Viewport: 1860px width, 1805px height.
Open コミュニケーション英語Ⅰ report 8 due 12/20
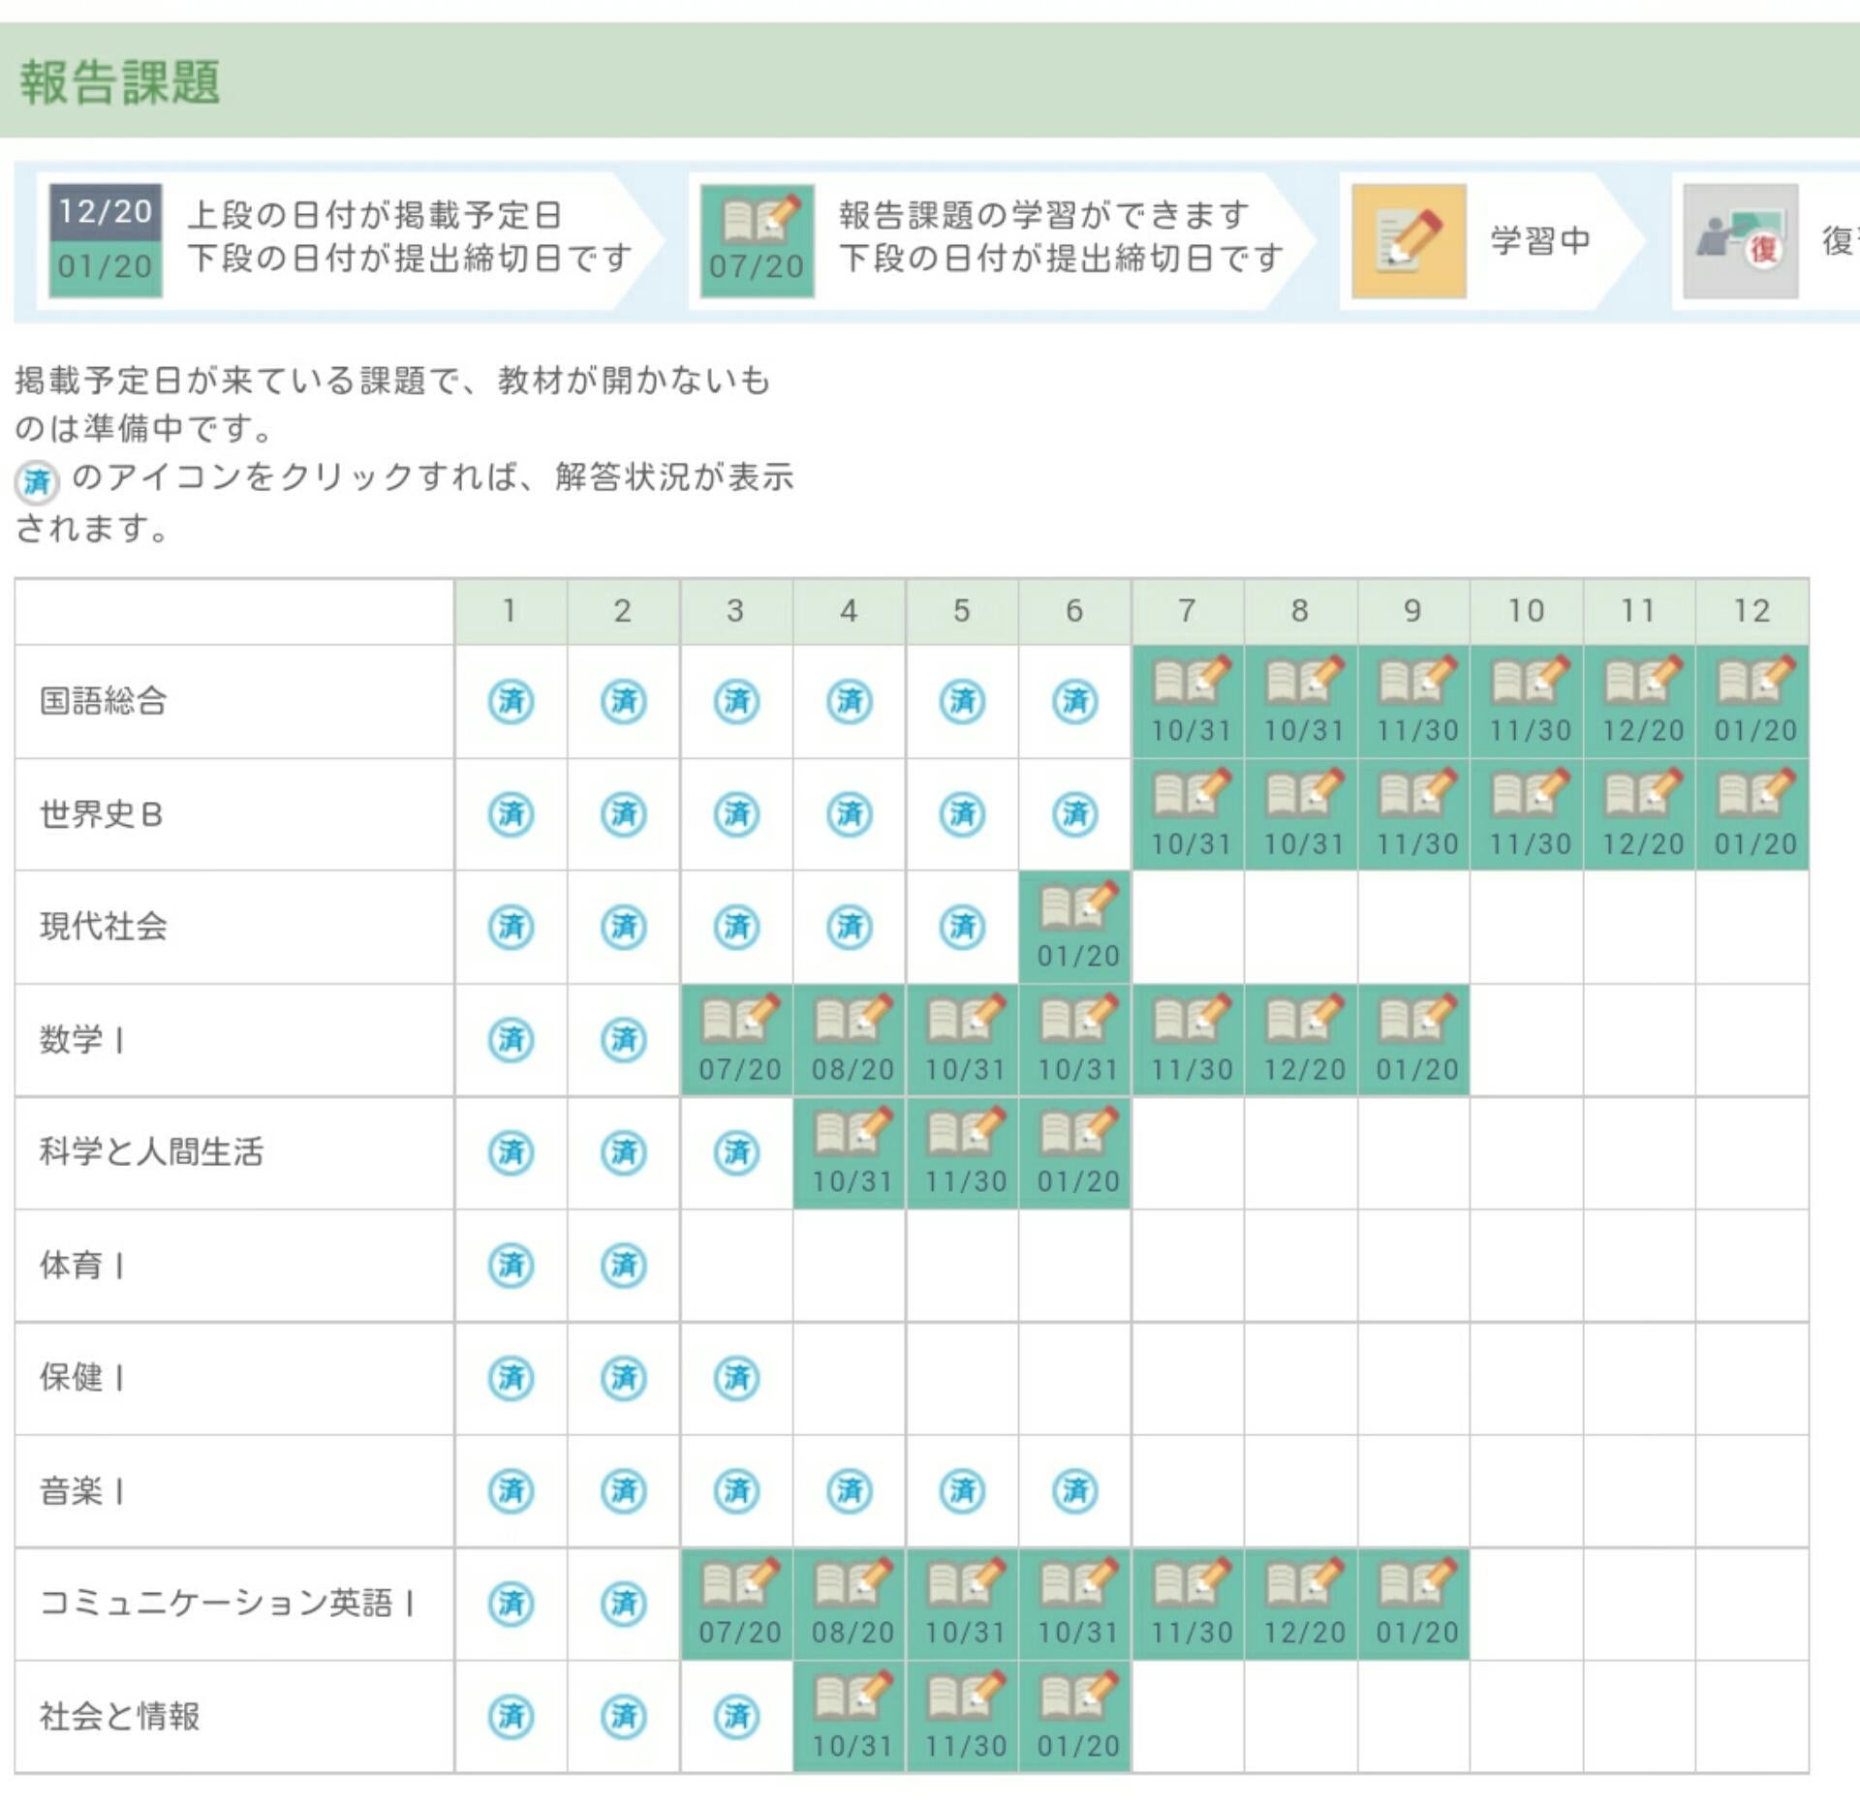(1301, 1604)
